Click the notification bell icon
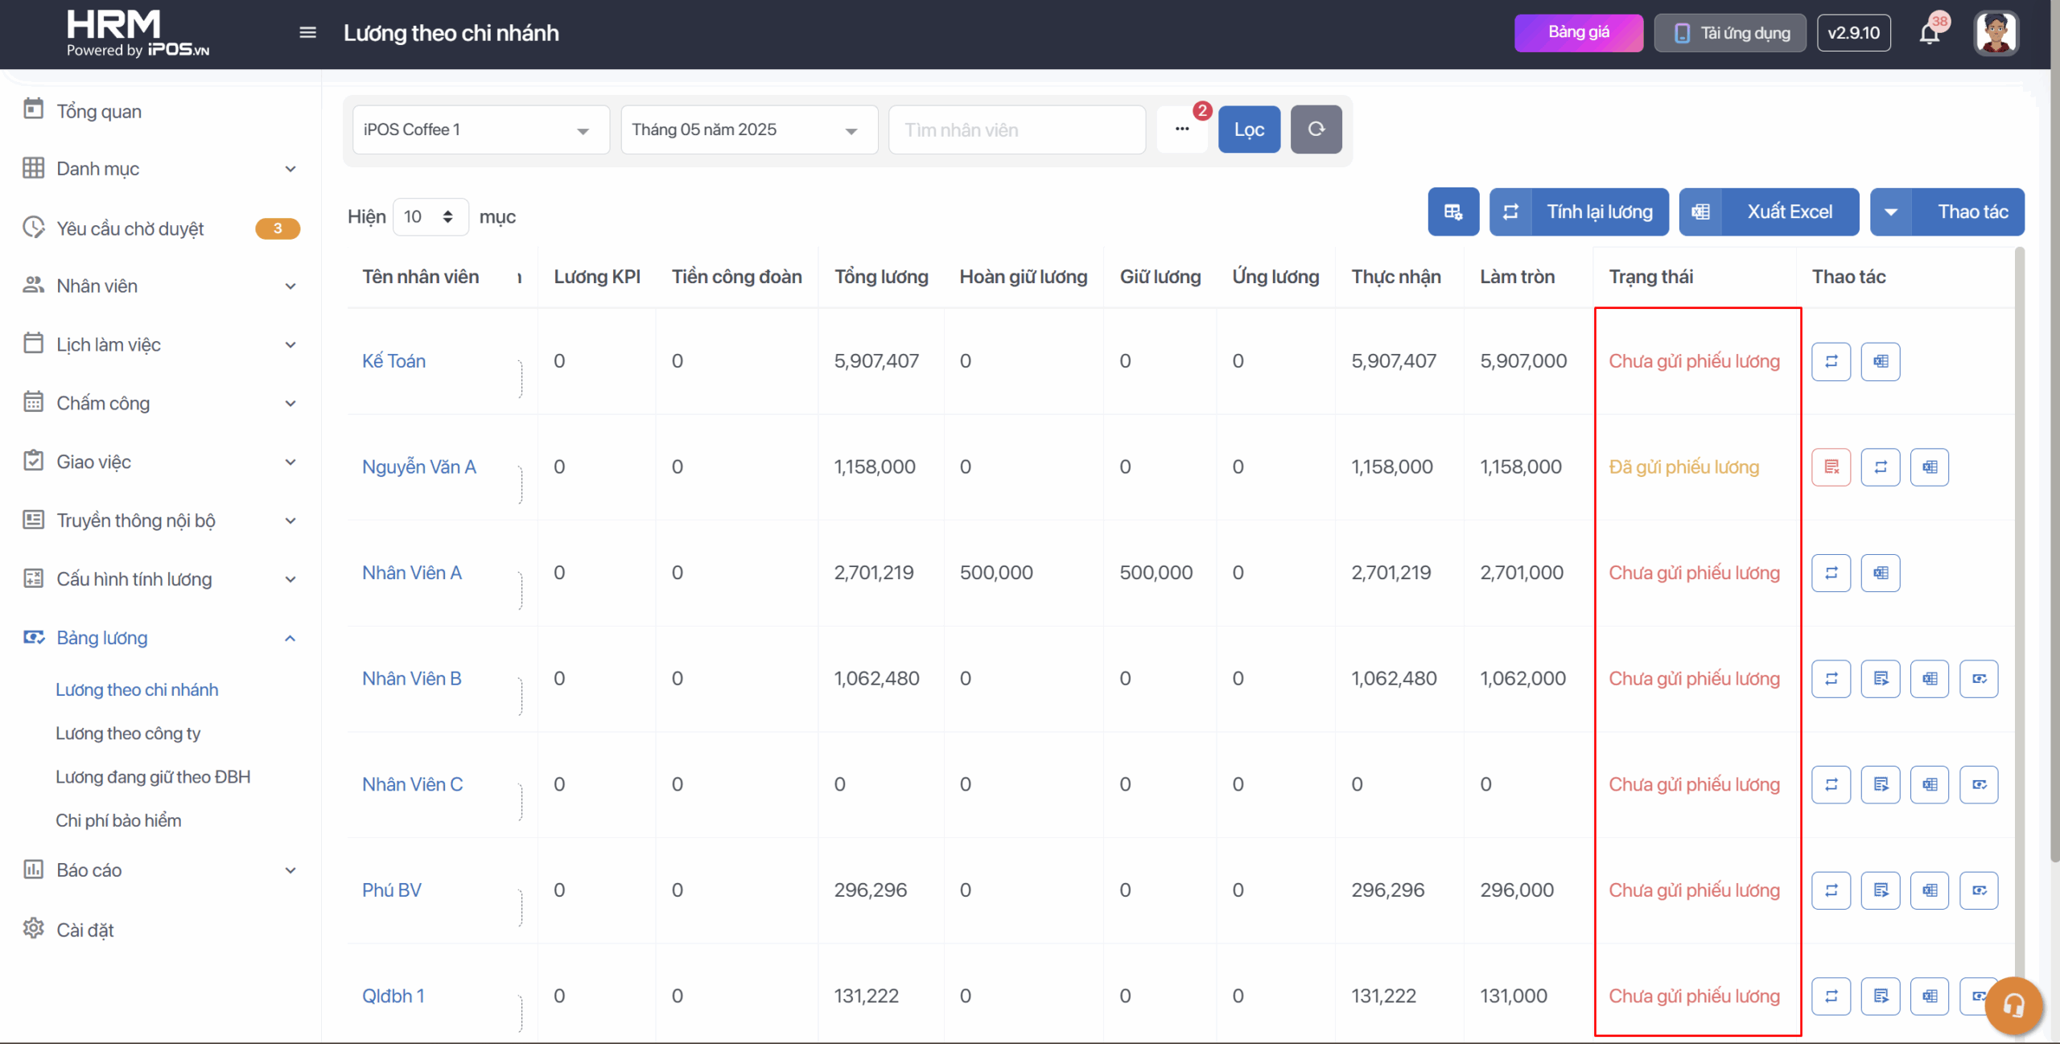The image size is (2060, 1044). tap(1929, 34)
